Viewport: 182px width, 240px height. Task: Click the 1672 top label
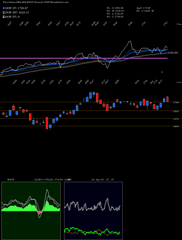[x=79, y=24]
